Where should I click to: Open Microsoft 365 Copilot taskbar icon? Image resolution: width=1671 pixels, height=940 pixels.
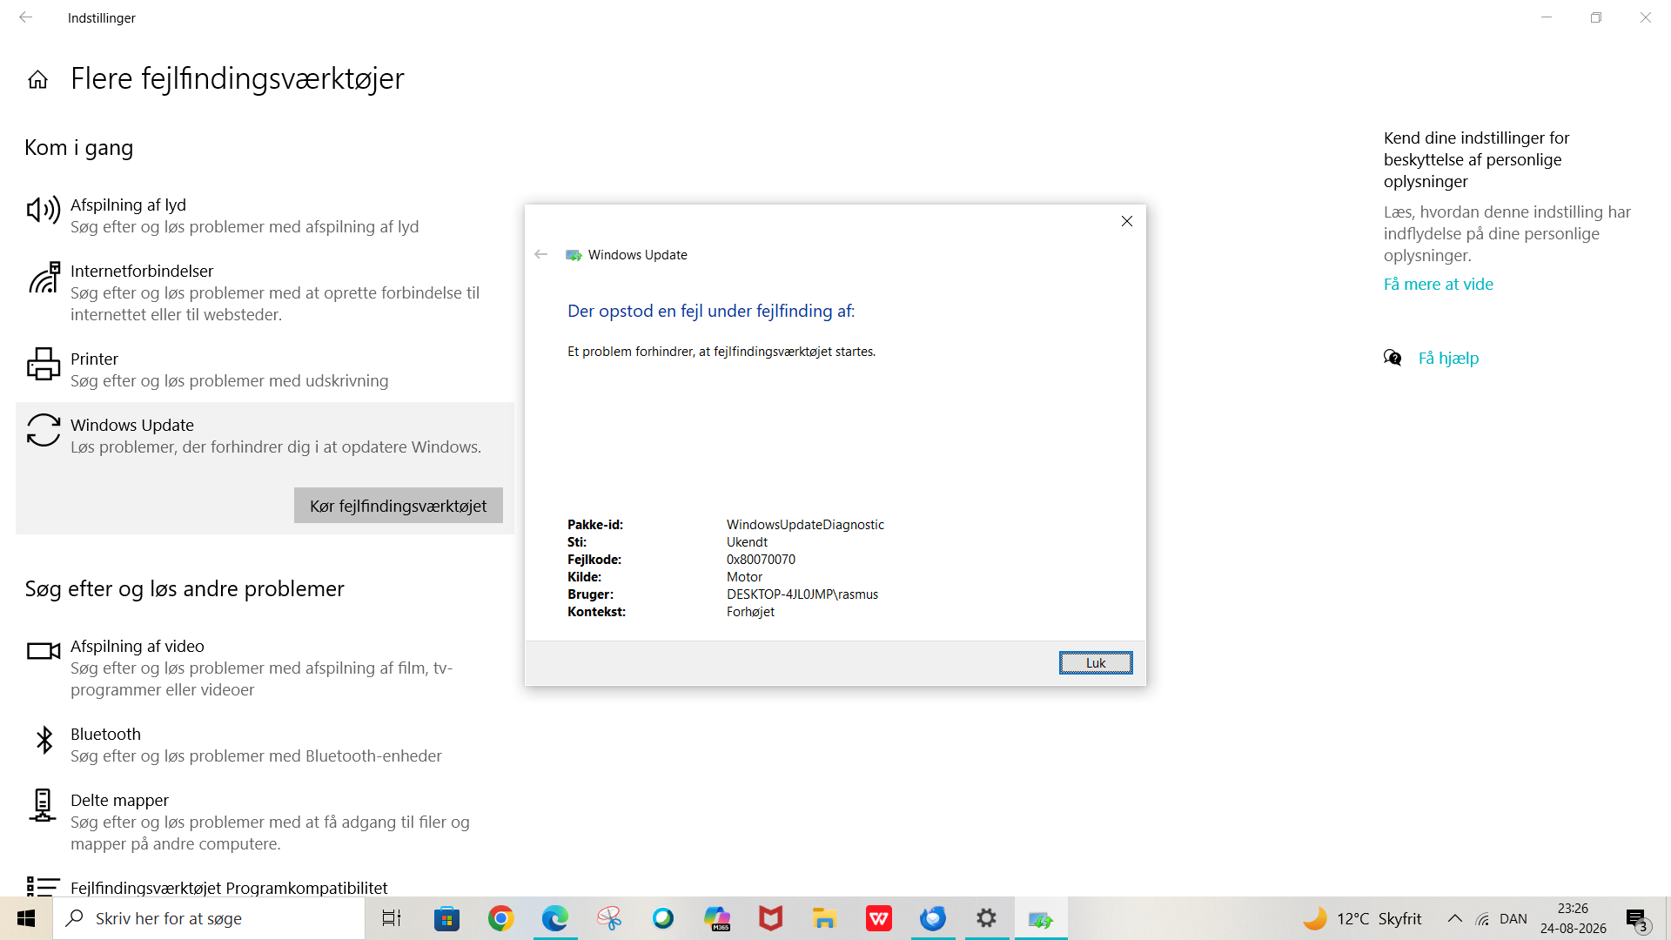[x=717, y=918]
